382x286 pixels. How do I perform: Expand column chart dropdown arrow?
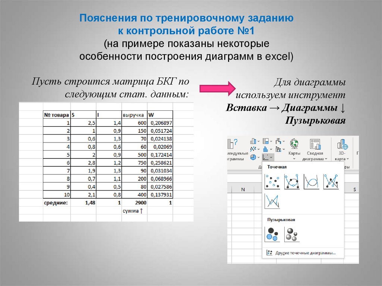coord(258,142)
